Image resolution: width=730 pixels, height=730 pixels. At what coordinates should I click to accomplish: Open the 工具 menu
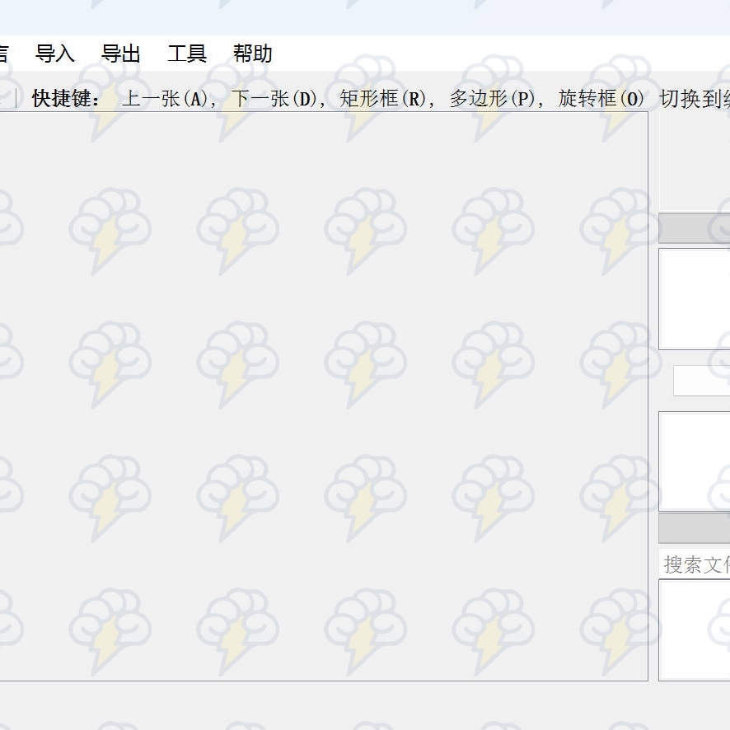pyautogui.click(x=187, y=54)
